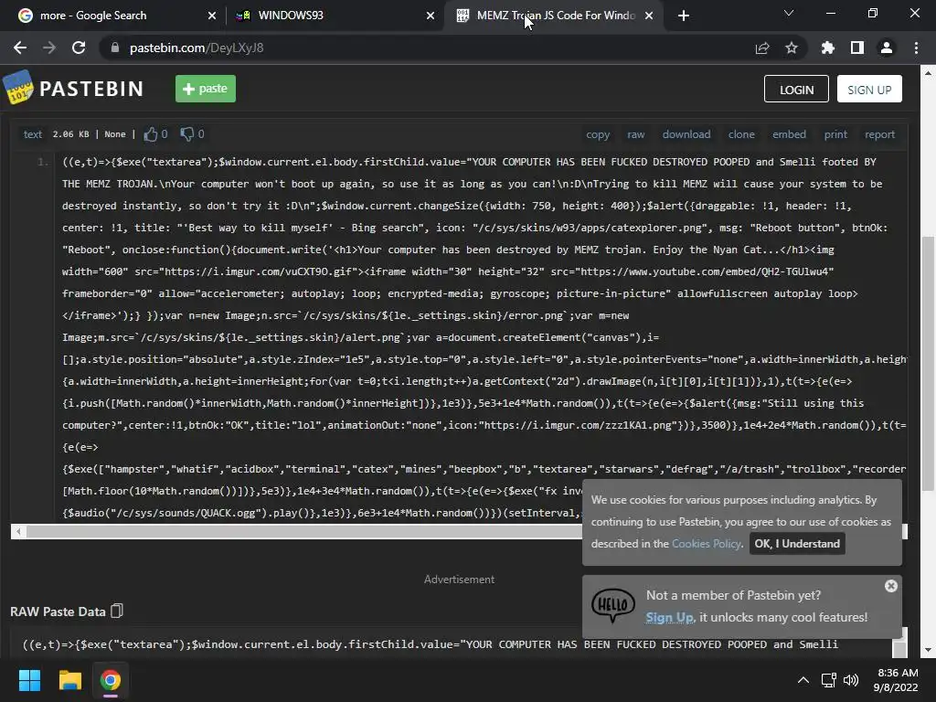The width and height of the screenshot is (936, 702).
Task: Close the WINDOWS93 tab
Action: point(431,16)
